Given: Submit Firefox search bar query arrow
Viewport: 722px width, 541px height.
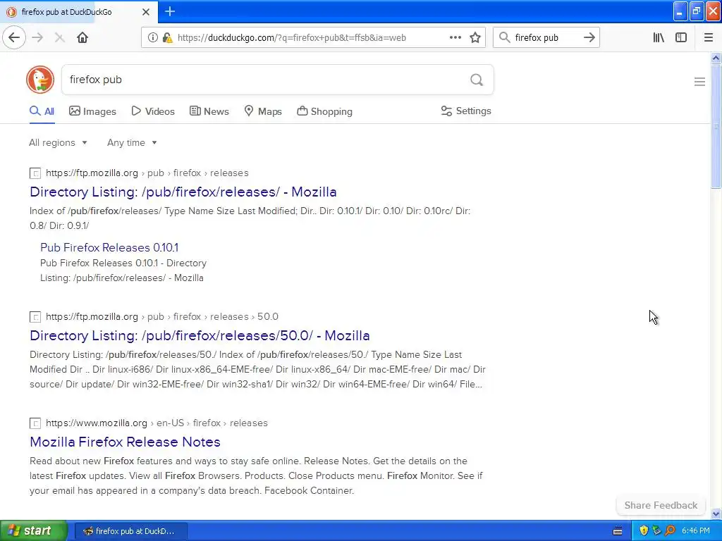Looking at the screenshot, I should tap(589, 38).
